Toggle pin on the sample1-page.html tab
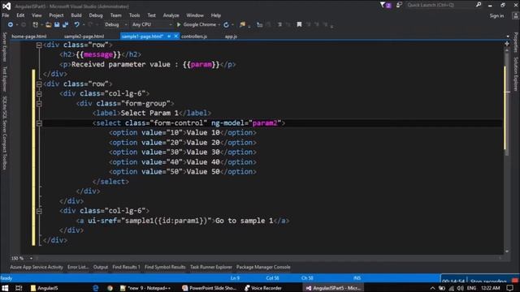Viewport: 520px width, 292px height. coord(169,36)
